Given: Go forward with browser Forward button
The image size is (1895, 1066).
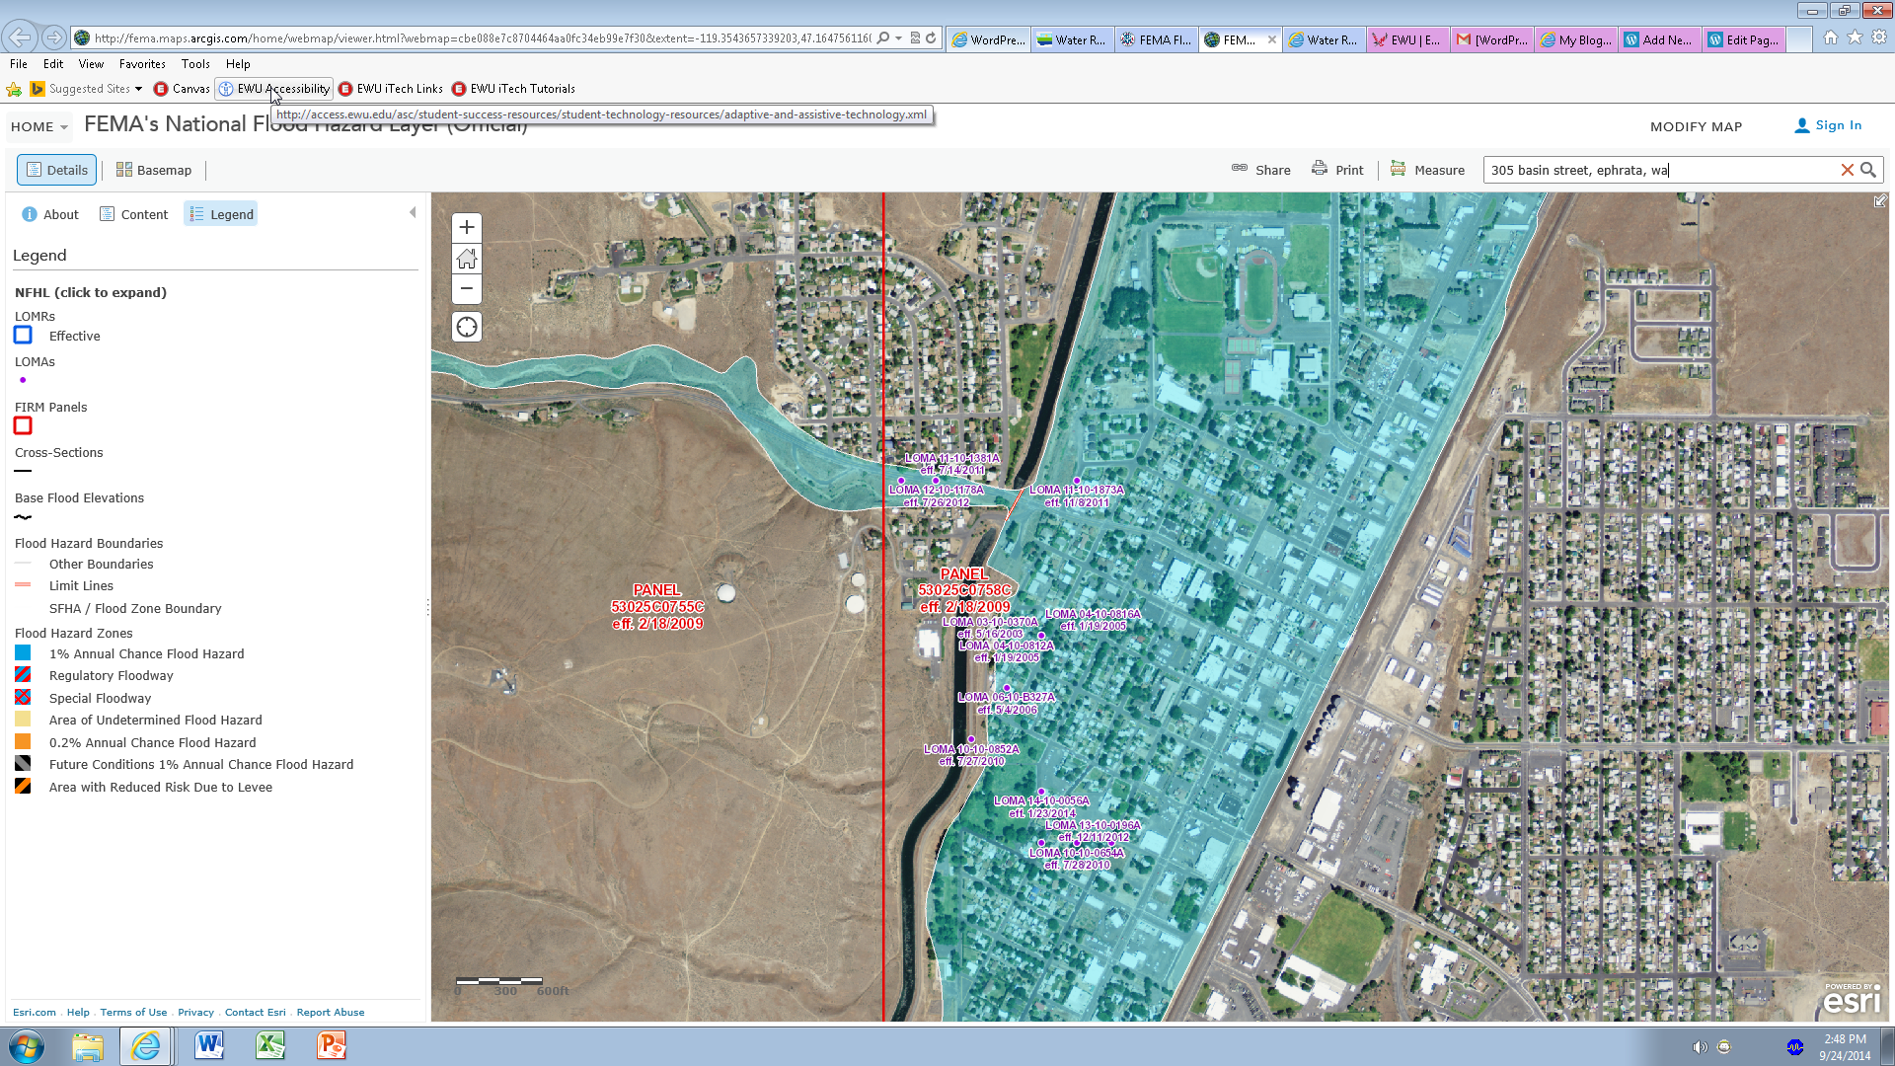Looking at the screenshot, I should click(x=54, y=38).
